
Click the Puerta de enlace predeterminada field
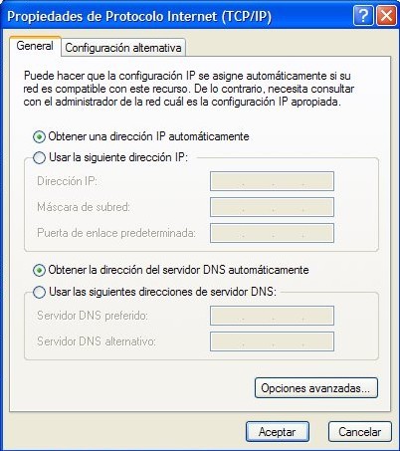(x=272, y=233)
